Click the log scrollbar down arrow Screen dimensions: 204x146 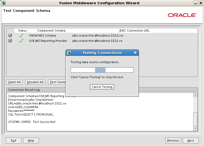tap(195, 129)
